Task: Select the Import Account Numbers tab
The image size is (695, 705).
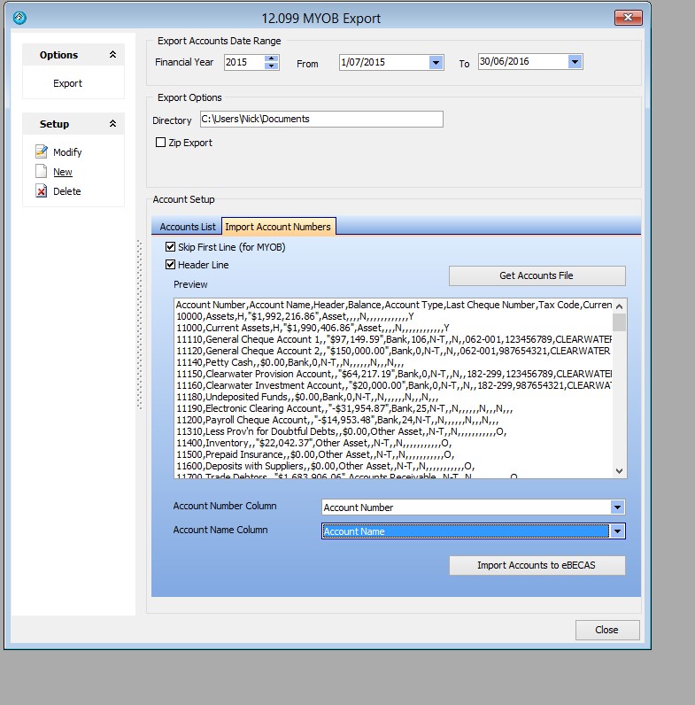Action: coord(278,227)
